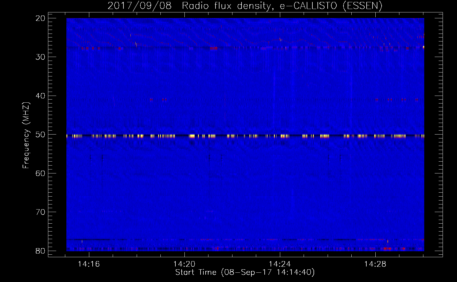Select the "Frequency (MHZ)" y-axis label
Image resolution: width=457 pixels, height=282 pixels.
[26, 135]
